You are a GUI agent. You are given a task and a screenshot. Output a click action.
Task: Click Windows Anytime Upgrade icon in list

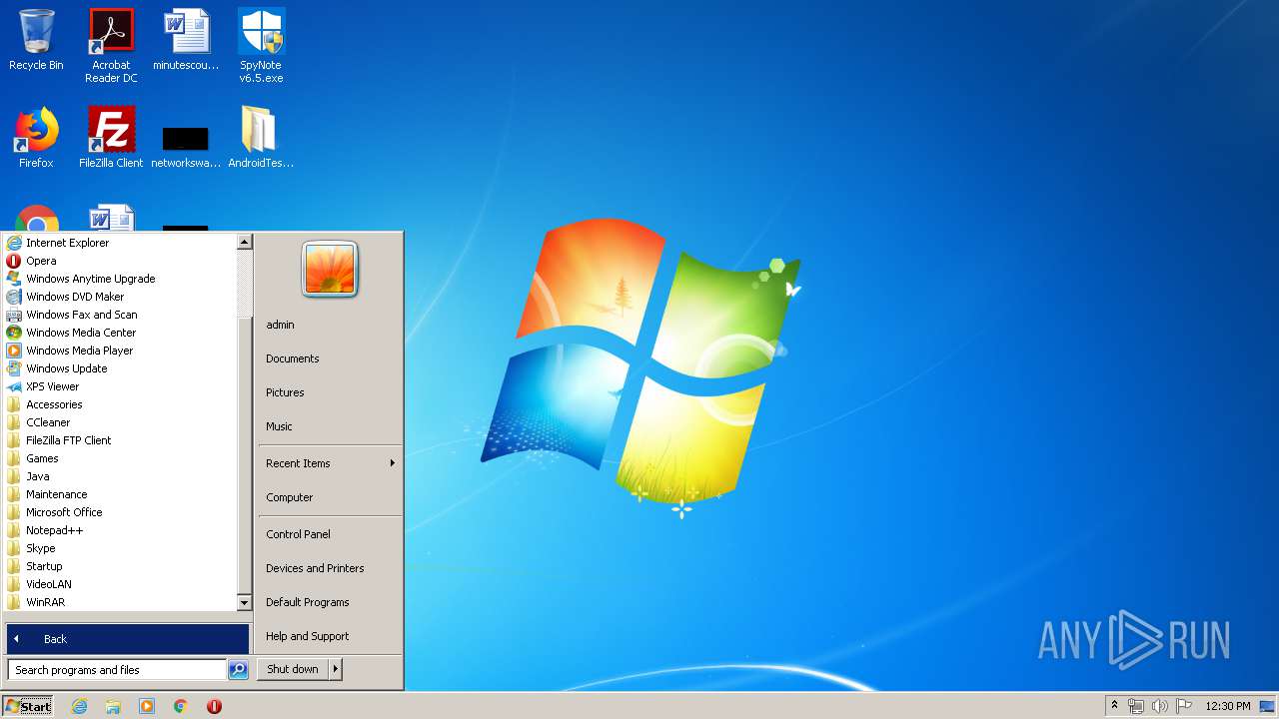point(14,279)
